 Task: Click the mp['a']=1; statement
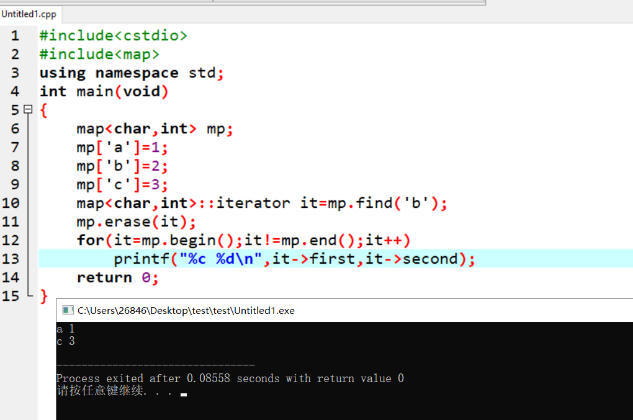(122, 147)
